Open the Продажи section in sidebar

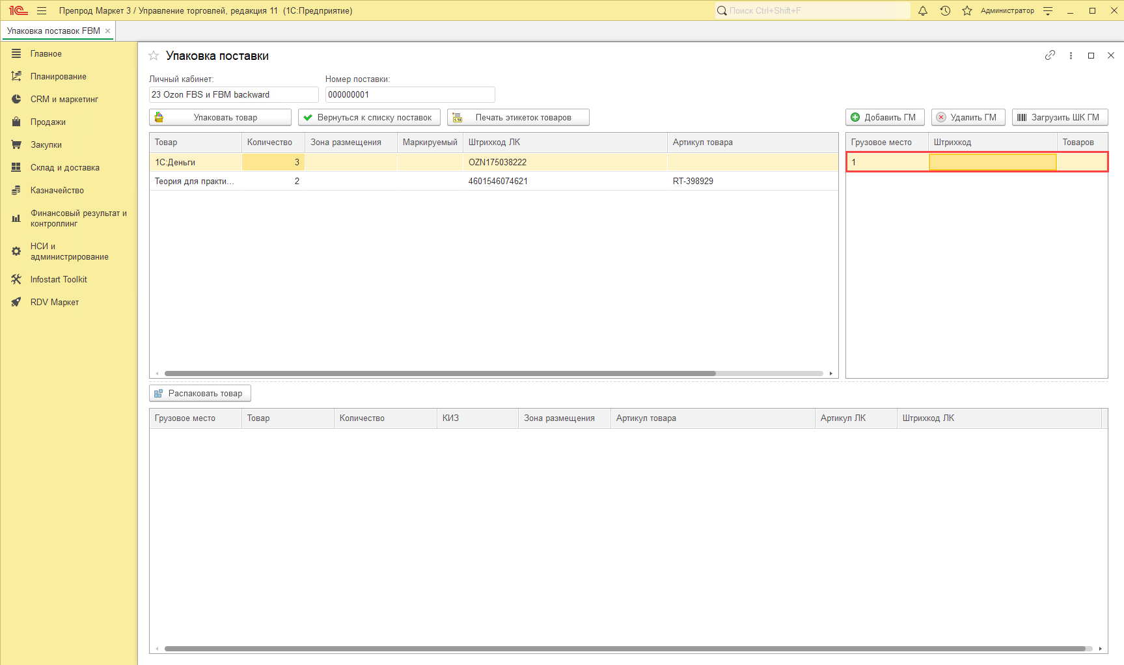(48, 122)
